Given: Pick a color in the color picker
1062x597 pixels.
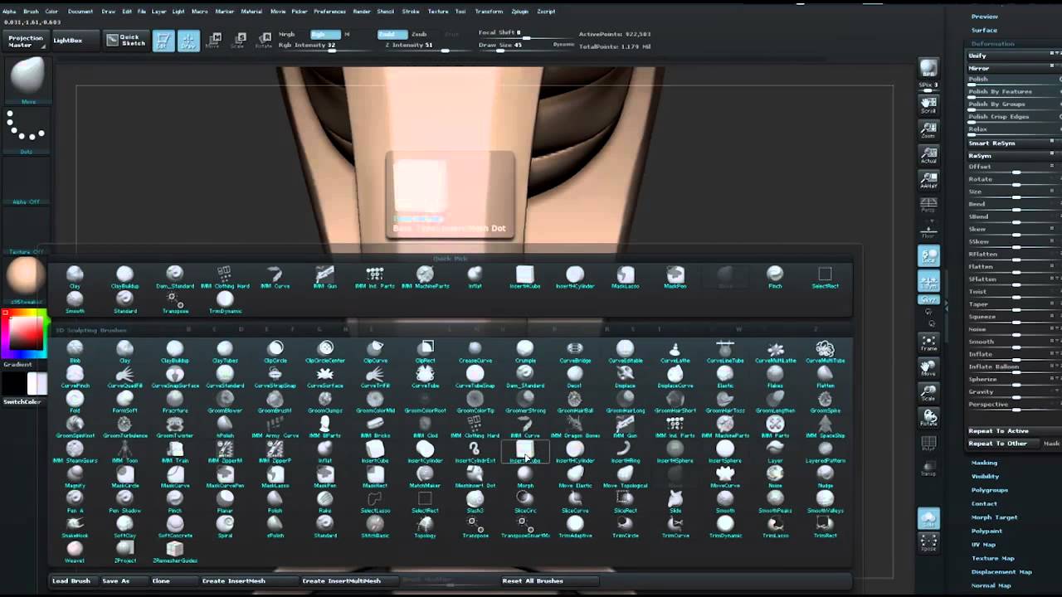Looking at the screenshot, I should click(26, 334).
